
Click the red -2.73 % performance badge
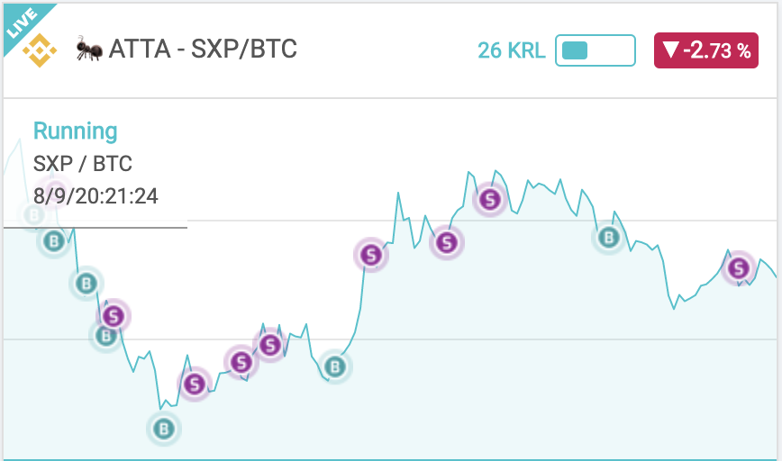click(706, 50)
